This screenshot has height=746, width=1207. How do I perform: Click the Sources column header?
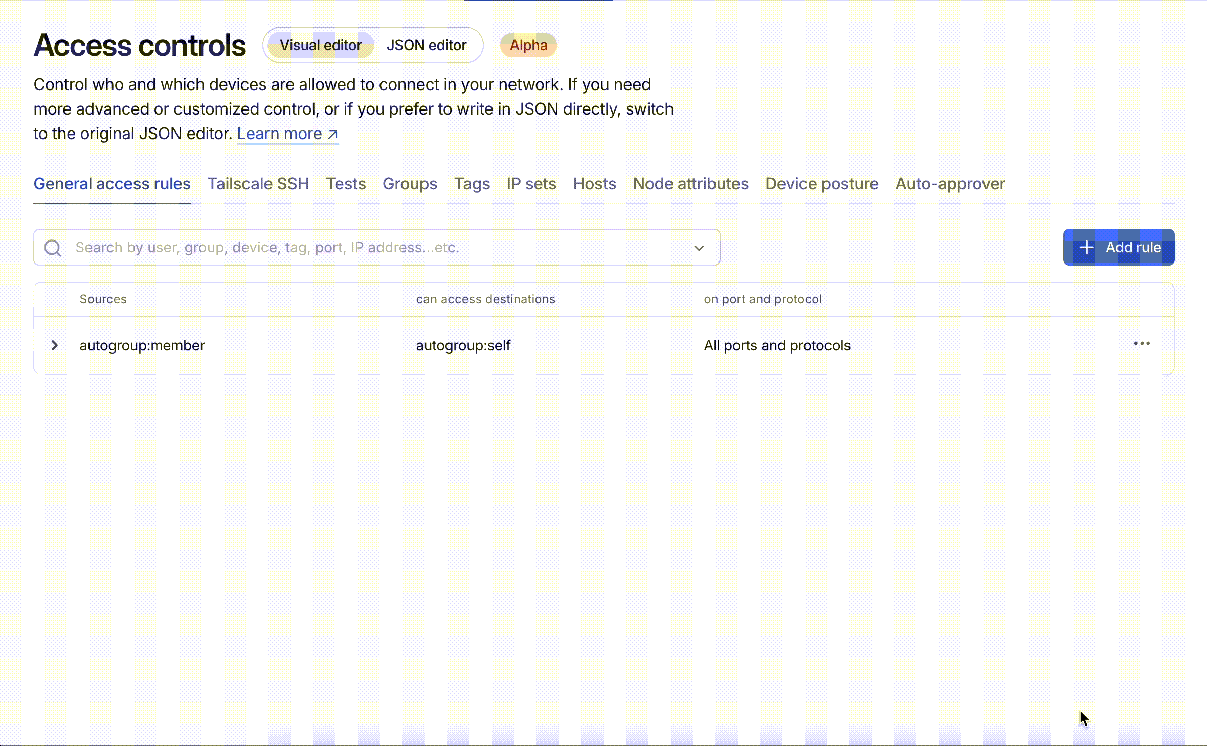[103, 299]
